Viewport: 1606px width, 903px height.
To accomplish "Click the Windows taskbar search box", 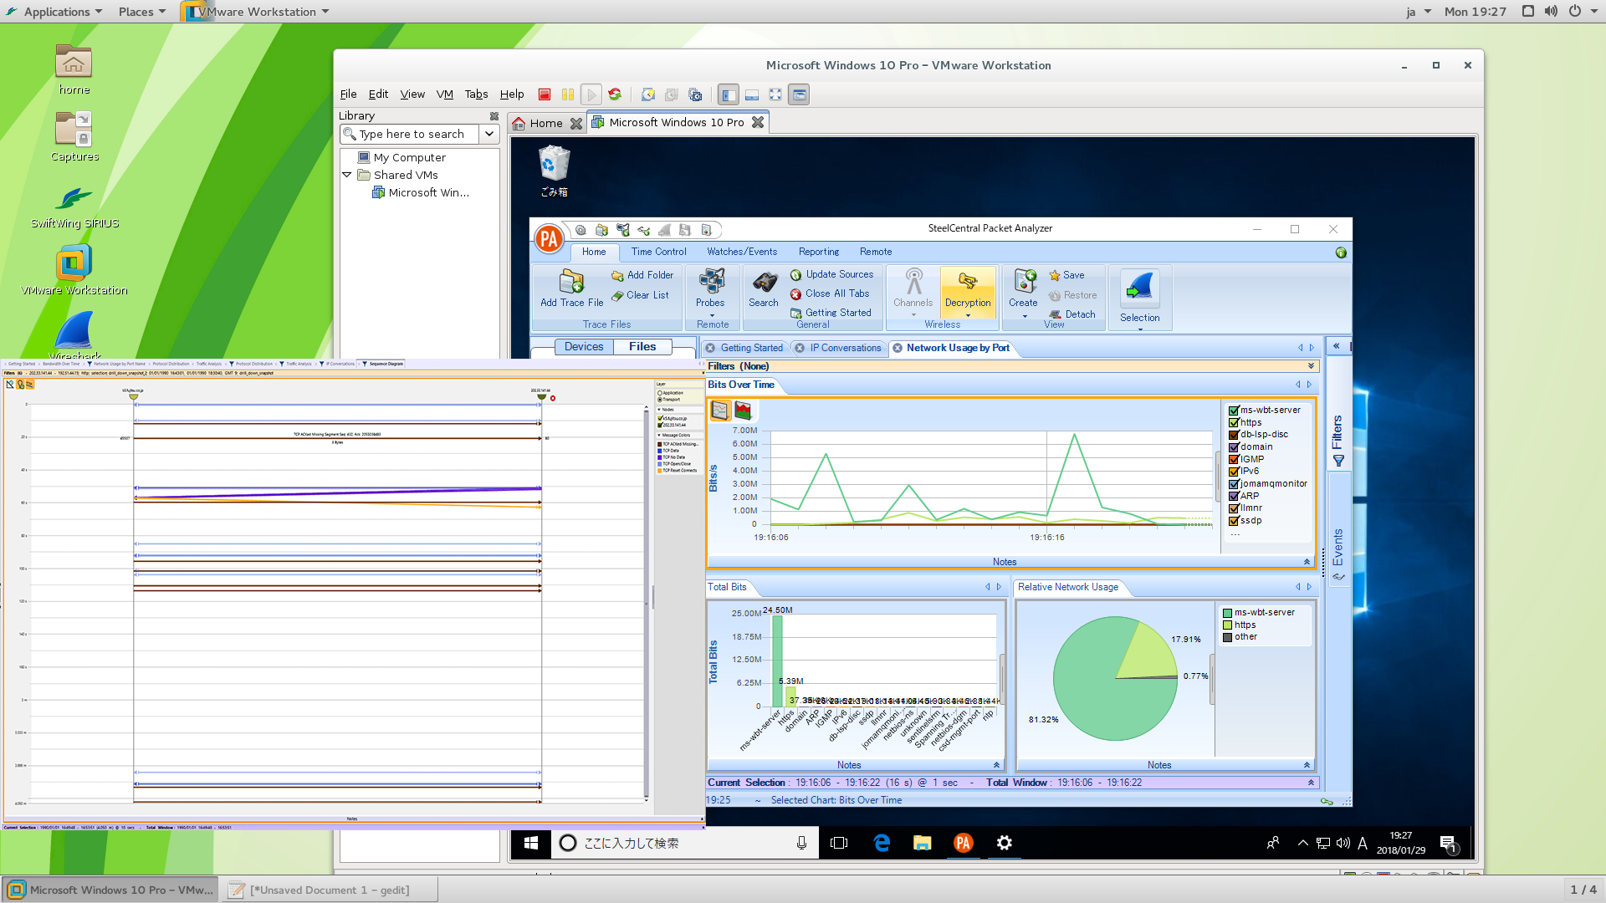I will [685, 843].
